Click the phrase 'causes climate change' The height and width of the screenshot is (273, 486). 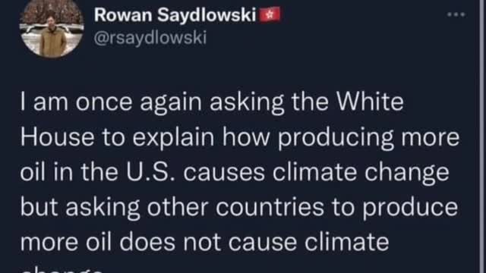[x=316, y=173]
